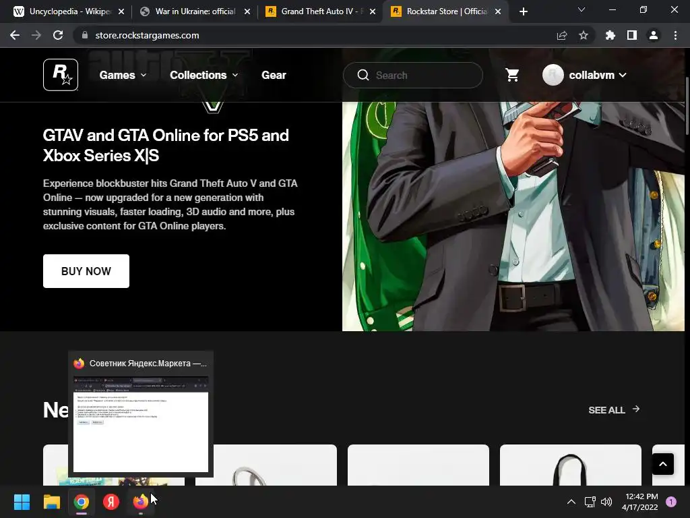Screen dimensions: 690x518
Task: Open the tote bag product card
Action: tap(571, 465)
